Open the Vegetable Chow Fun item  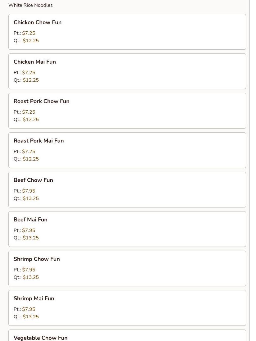40,338
